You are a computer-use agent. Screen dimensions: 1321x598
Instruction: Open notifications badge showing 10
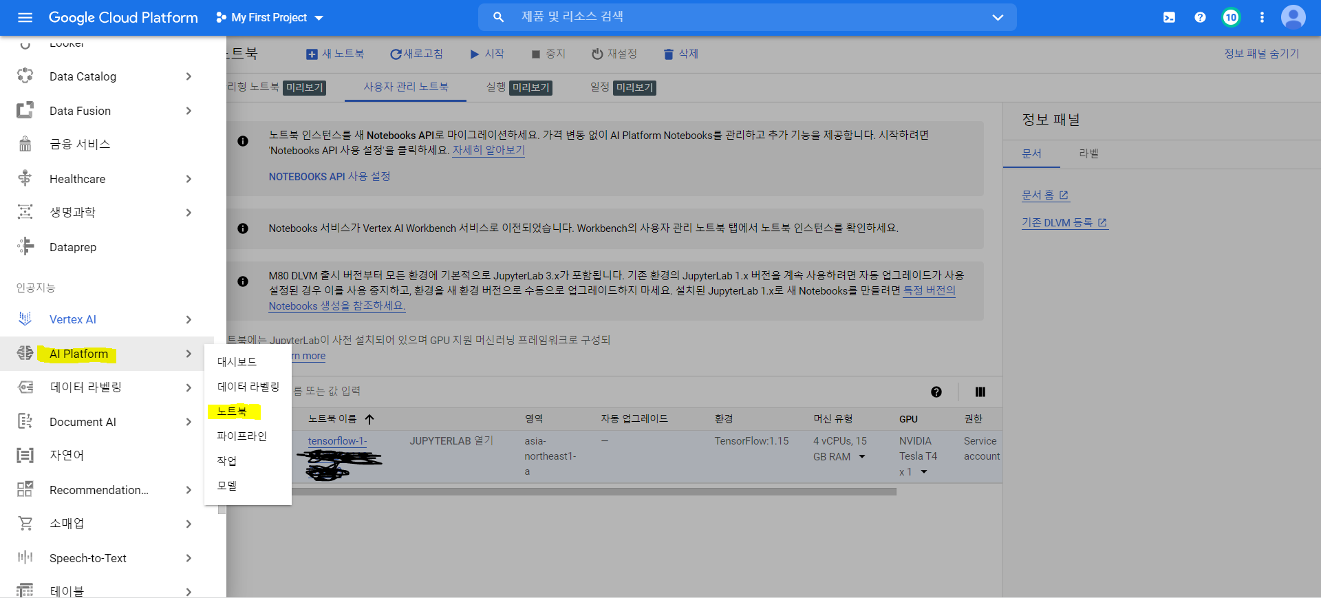coord(1231,17)
